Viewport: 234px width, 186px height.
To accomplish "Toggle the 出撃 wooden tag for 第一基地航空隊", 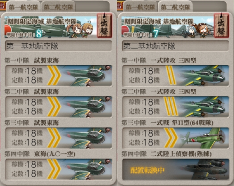I will 104,25.
